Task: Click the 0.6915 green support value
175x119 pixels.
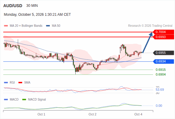Action: (160, 70)
